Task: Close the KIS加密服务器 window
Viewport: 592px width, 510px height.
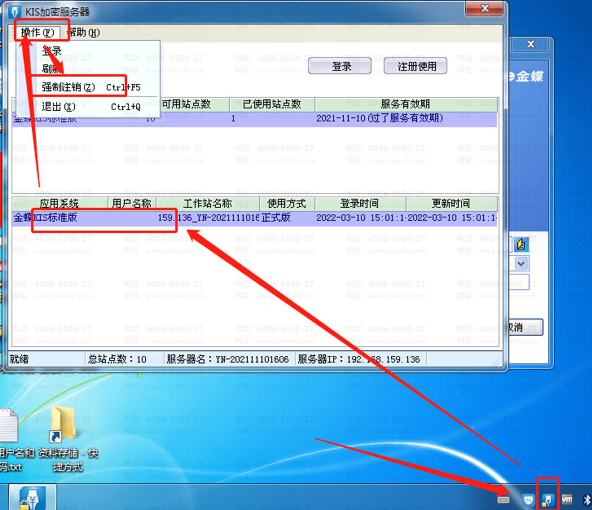Action: click(485, 9)
